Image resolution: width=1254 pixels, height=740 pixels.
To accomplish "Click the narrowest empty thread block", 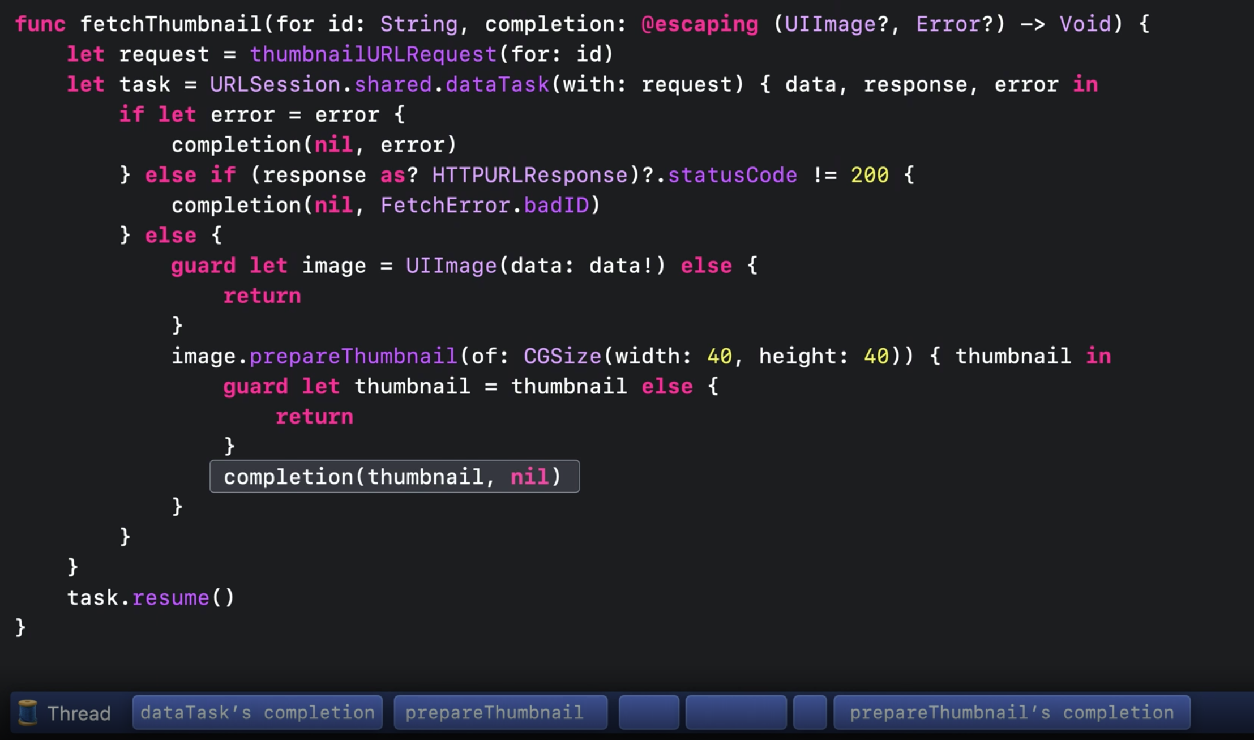I will tap(810, 712).
